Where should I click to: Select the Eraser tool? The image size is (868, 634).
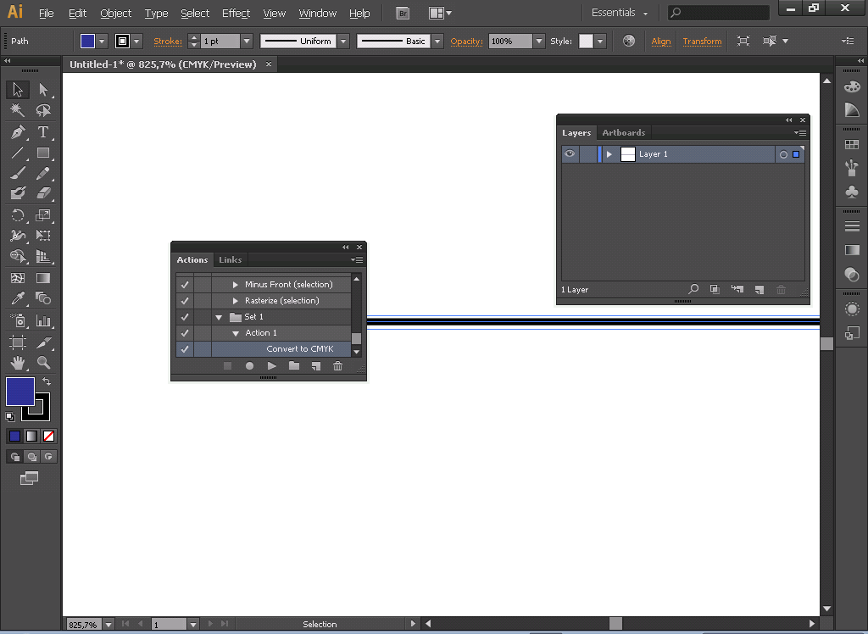tap(43, 193)
